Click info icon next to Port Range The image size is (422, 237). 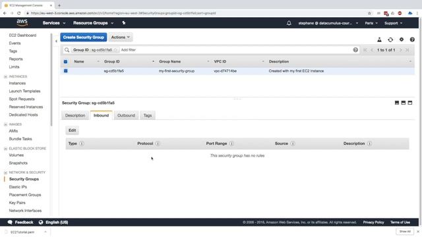(231, 144)
